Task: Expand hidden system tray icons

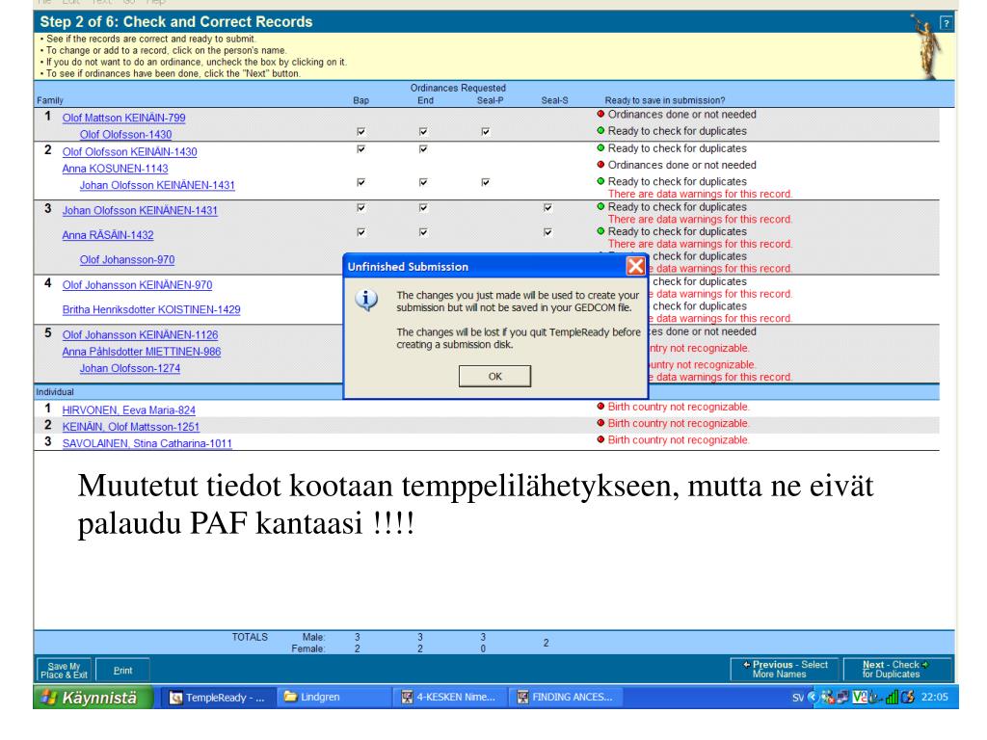Action: [x=812, y=697]
